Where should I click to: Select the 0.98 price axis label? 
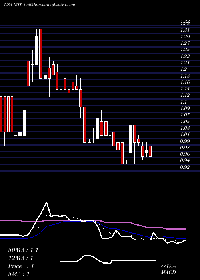(184, 148)
